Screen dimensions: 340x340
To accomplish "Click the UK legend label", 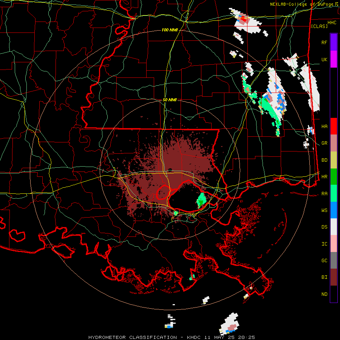I will pyautogui.click(x=324, y=59).
